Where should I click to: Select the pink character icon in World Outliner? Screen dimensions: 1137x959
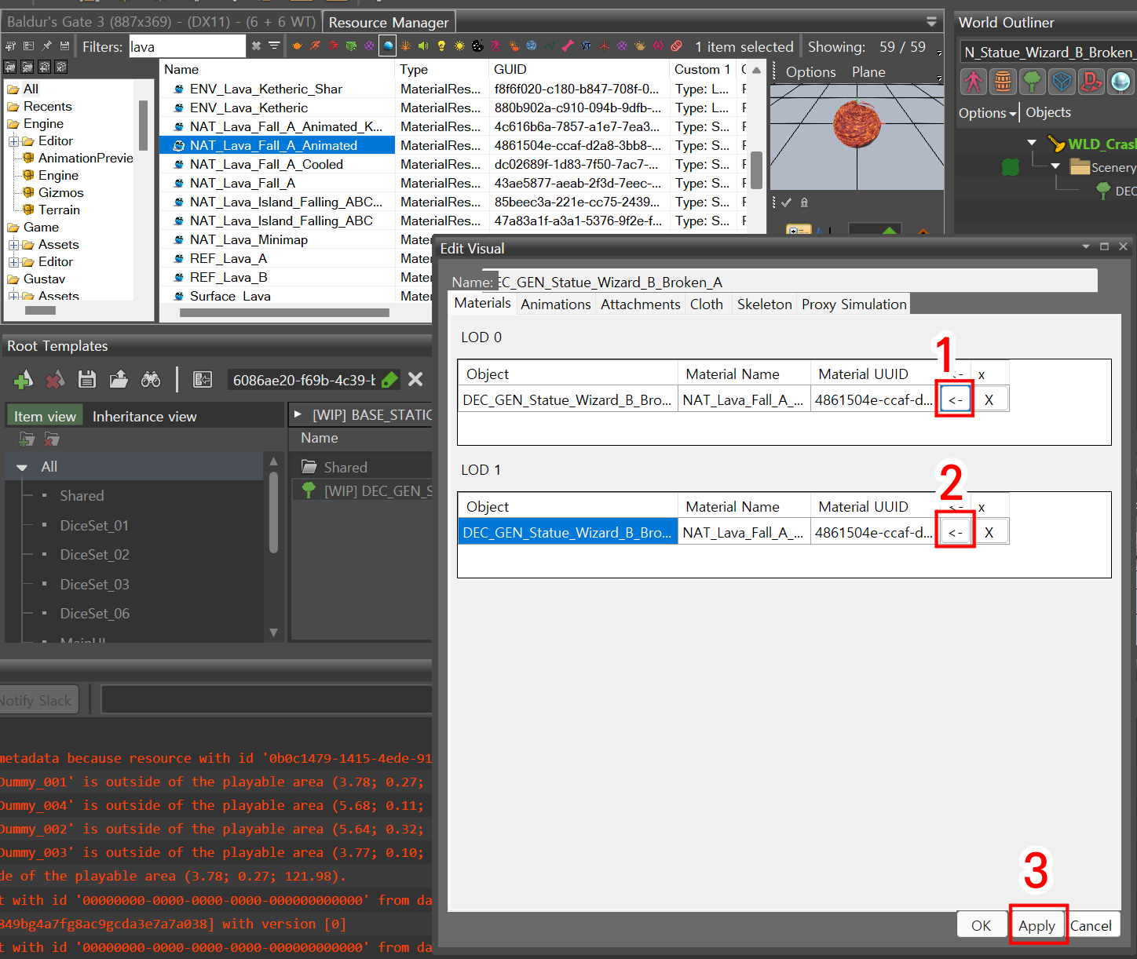(x=974, y=81)
